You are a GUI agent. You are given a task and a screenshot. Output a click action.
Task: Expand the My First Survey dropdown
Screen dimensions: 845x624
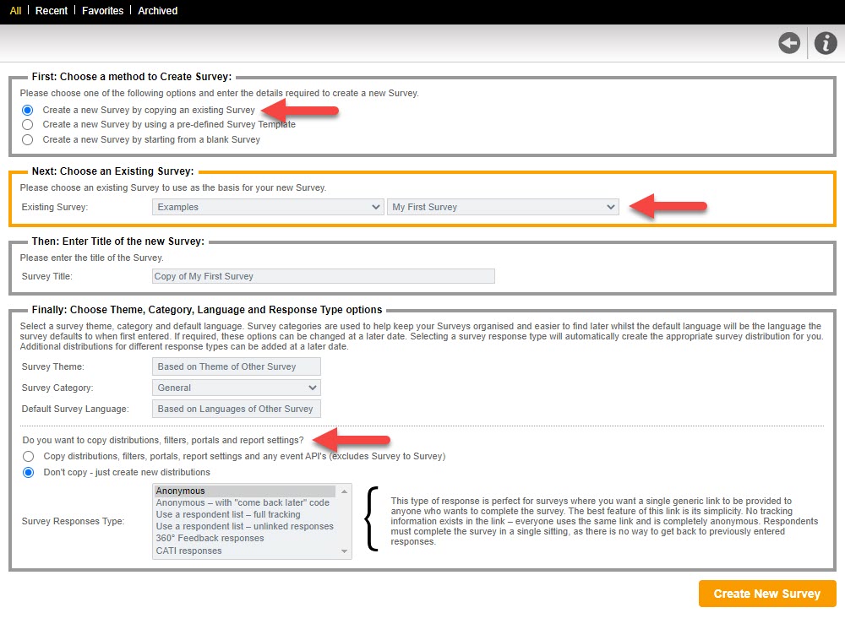(503, 207)
